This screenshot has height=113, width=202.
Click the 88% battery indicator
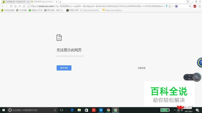(x=165, y=110)
